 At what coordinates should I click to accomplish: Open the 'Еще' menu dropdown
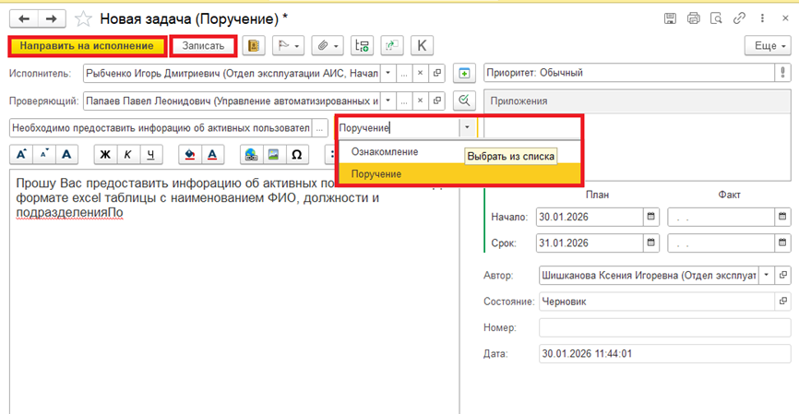pyautogui.click(x=767, y=45)
